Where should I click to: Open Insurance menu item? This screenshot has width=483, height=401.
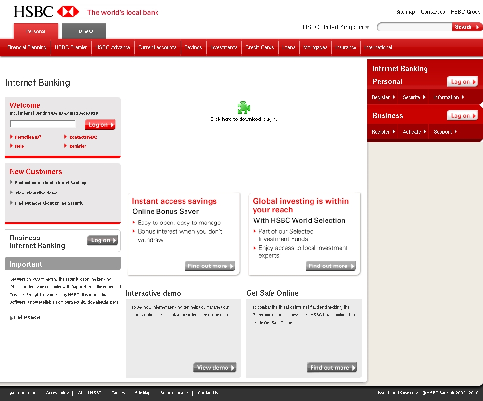[x=346, y=47]
